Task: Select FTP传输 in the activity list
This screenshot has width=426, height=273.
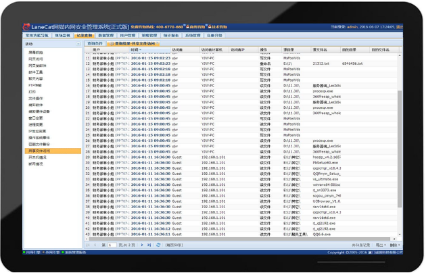Action: [34, 85]
